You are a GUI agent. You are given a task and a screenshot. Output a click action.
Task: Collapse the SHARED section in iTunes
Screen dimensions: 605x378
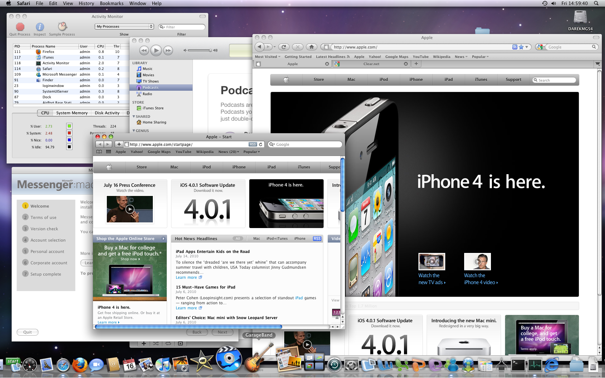pyautogui.click(x=134, y=117)
